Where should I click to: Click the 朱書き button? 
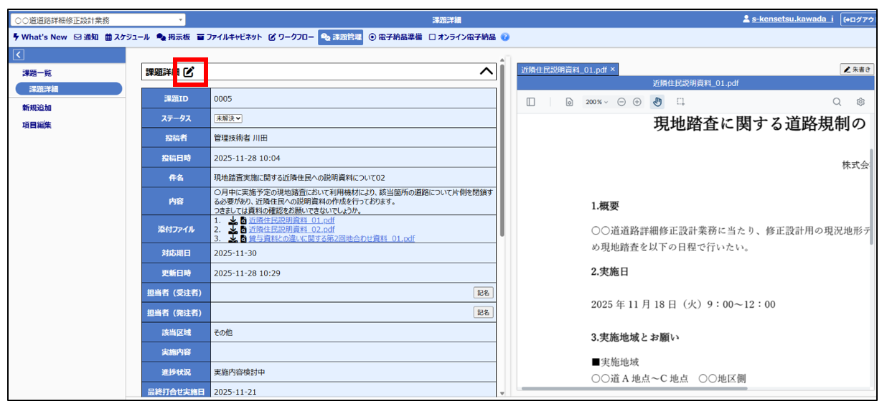click(x=857, y=70)
